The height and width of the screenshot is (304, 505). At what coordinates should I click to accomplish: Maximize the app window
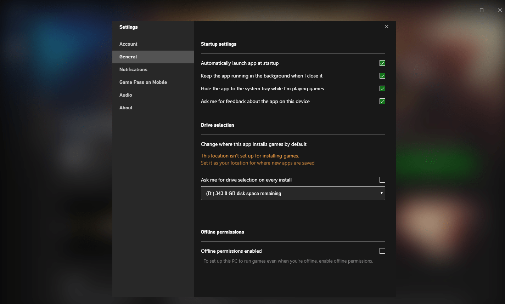tap(482, 10)
